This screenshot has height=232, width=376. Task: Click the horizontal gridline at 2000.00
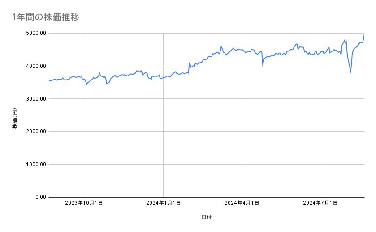click(x=206, y=131)
